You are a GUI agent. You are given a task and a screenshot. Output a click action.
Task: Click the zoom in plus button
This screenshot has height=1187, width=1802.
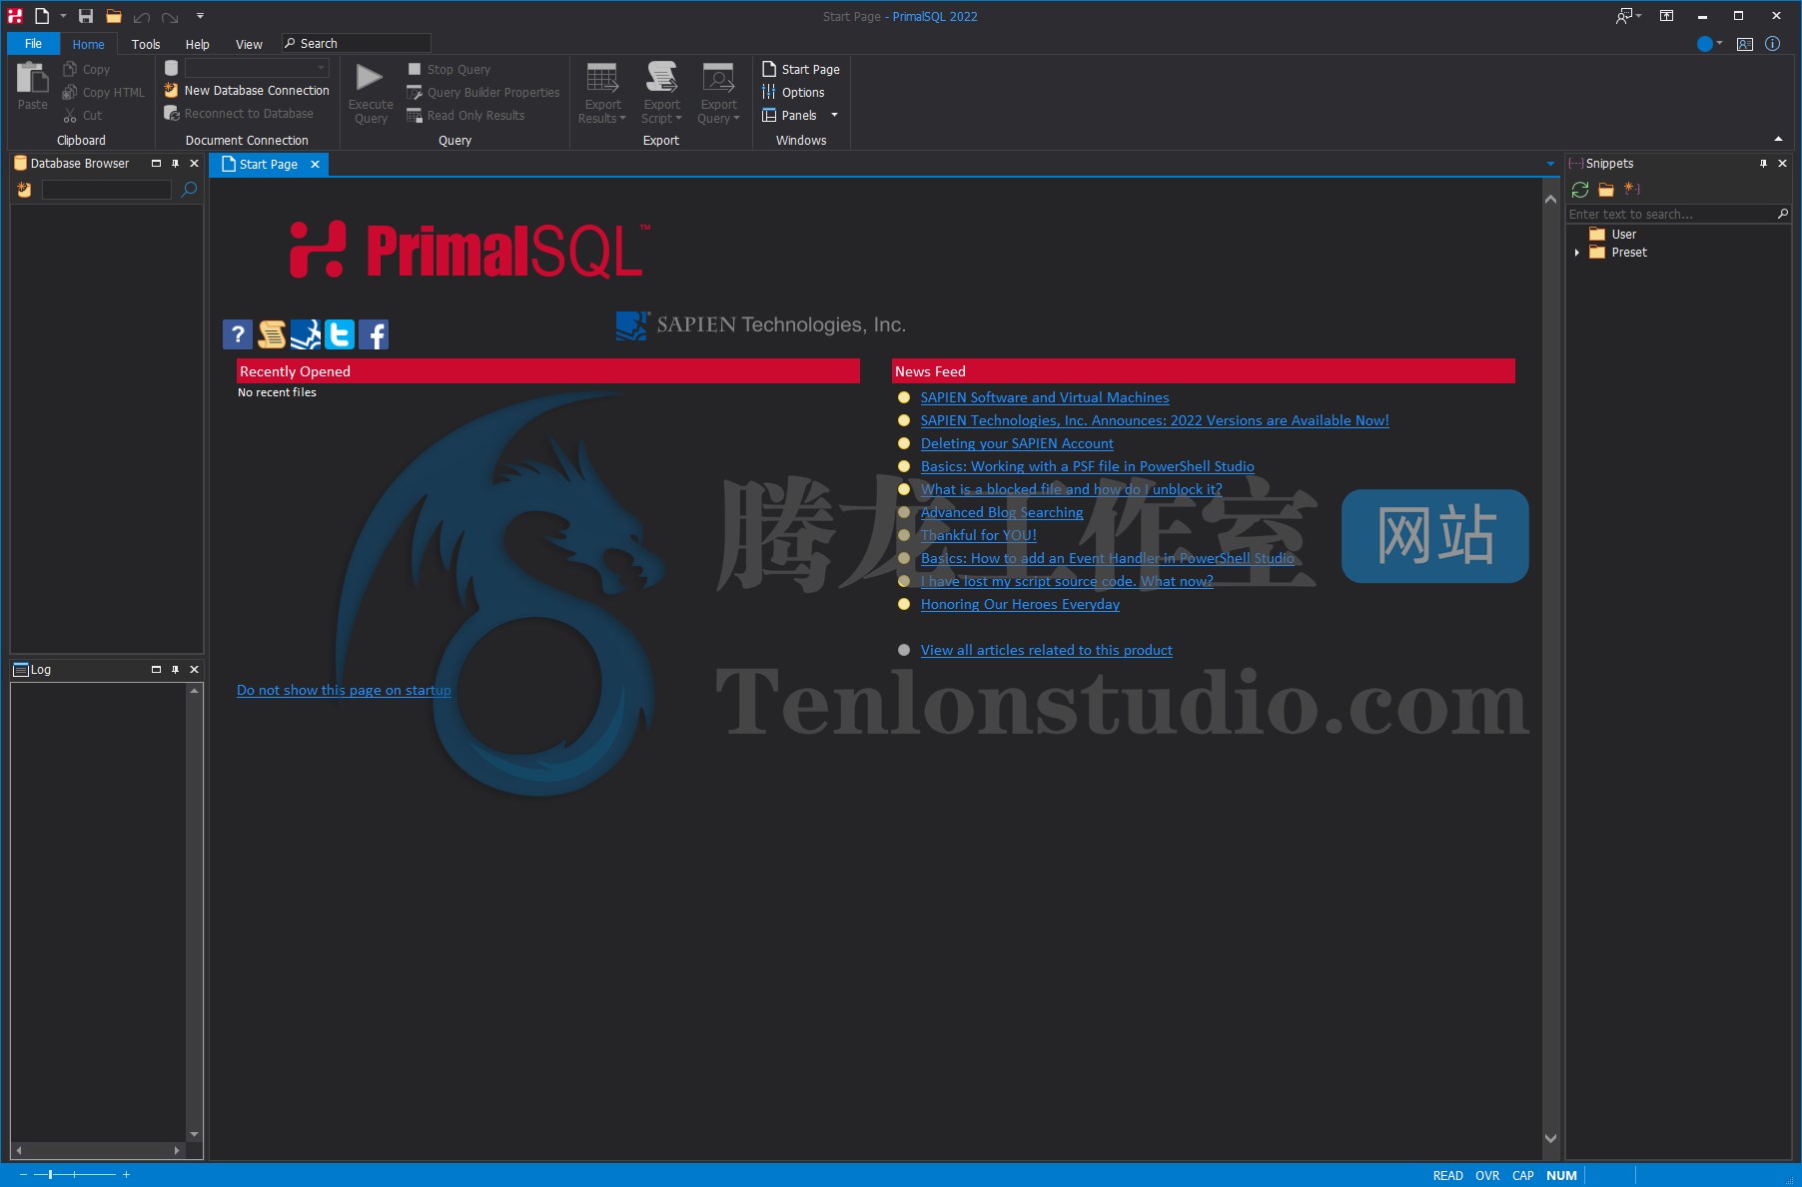[x=127, y=1175]
